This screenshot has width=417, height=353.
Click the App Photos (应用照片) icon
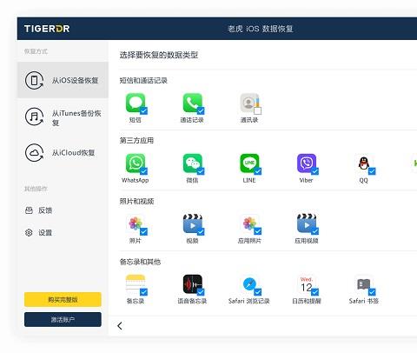[249, 223]
